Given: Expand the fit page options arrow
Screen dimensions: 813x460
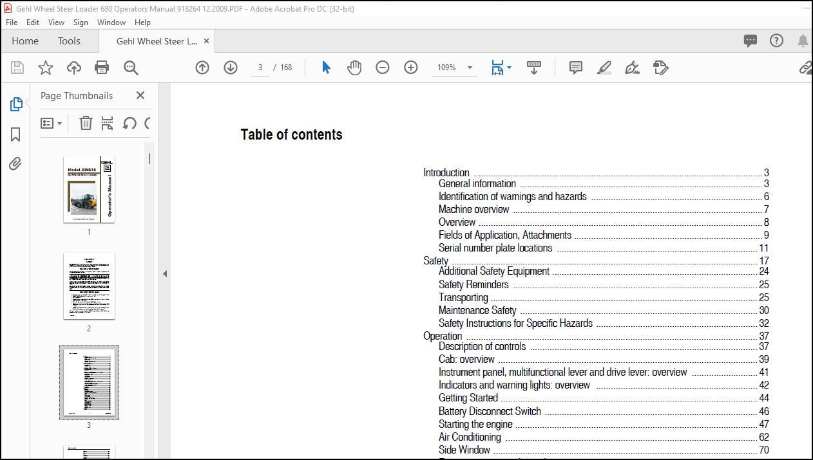Looking at the screenshot, I should click(509, 68).
